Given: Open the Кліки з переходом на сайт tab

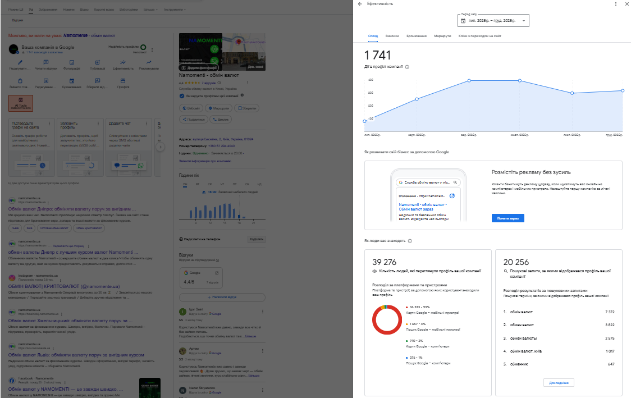Looking at the screenshot, I should pyautogui.click(x=479, y=35).
